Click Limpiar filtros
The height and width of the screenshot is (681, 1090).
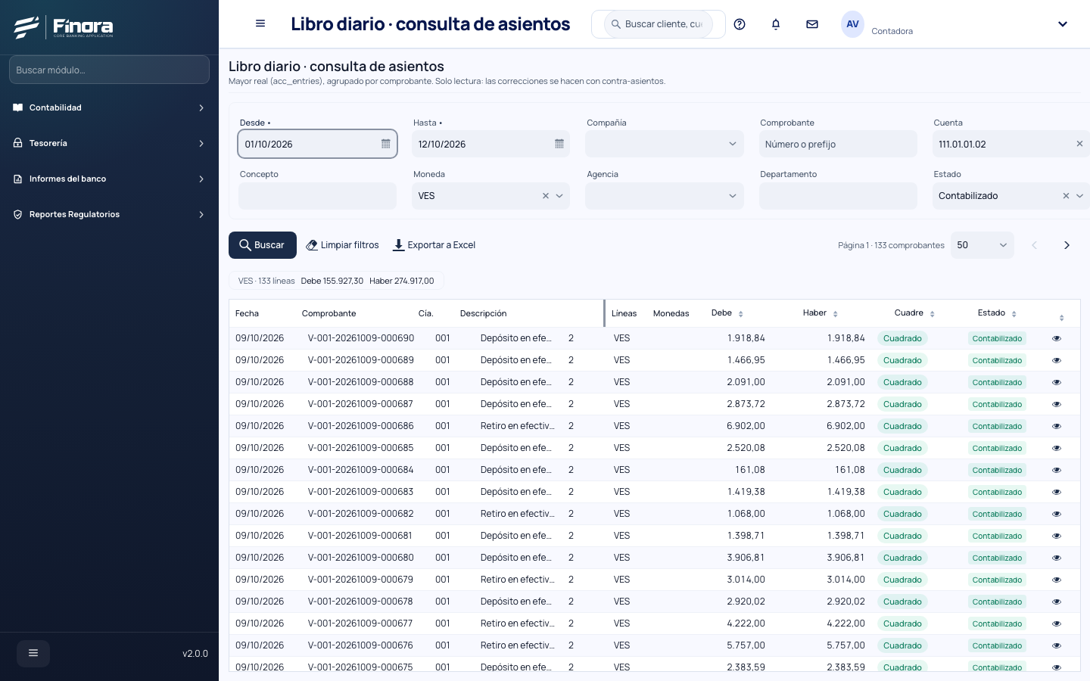[x=342, y=245]
